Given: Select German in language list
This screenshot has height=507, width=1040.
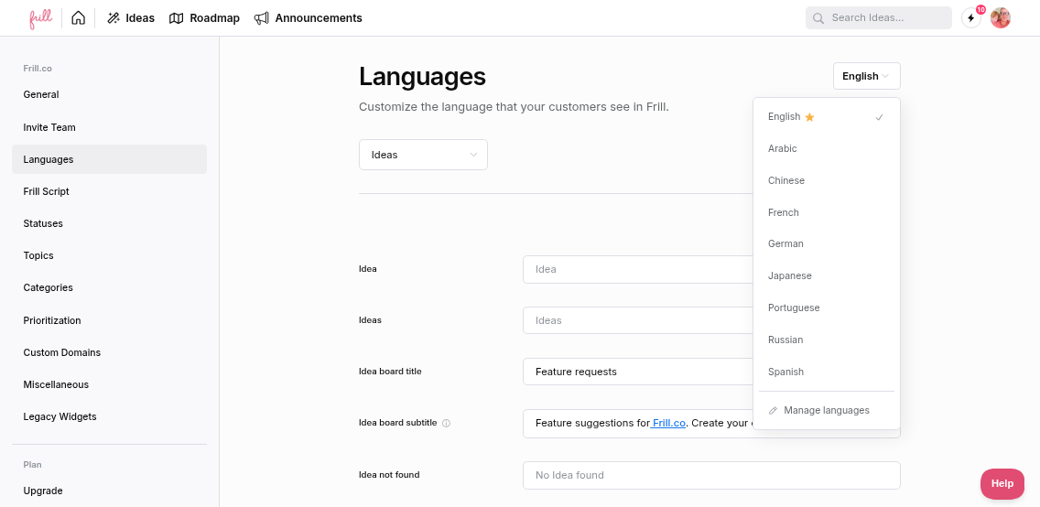Looking at the screenshot, I should pyautogui.click(x=827, y=243).
